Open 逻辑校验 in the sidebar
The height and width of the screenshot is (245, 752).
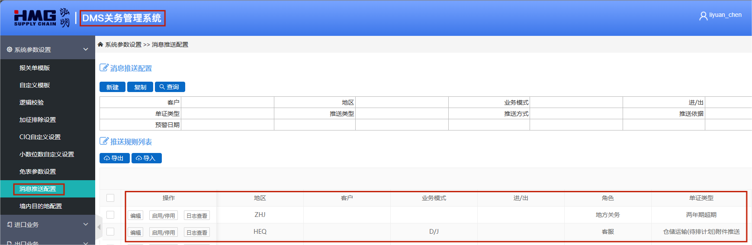click(32, 102)
